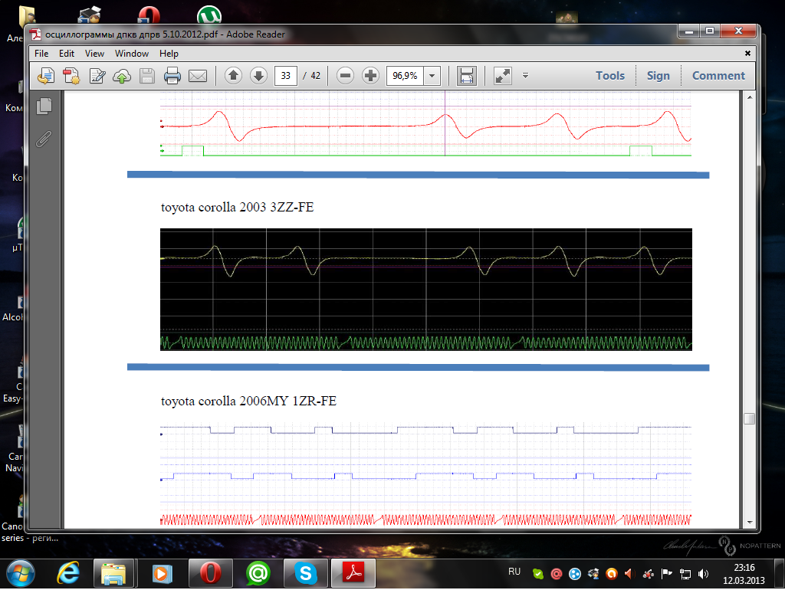
Task: Zoom out using the minus button
Action: coord(345,76)
